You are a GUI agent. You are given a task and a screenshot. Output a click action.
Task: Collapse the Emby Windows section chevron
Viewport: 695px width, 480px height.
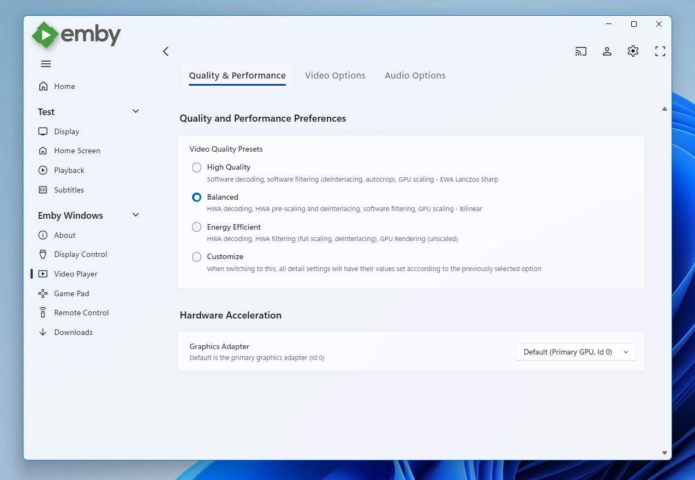(x=136, y=215)
